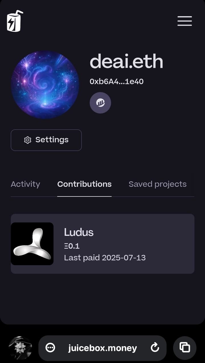
Task: Select the Contributions tab
Action: point(84,184)
